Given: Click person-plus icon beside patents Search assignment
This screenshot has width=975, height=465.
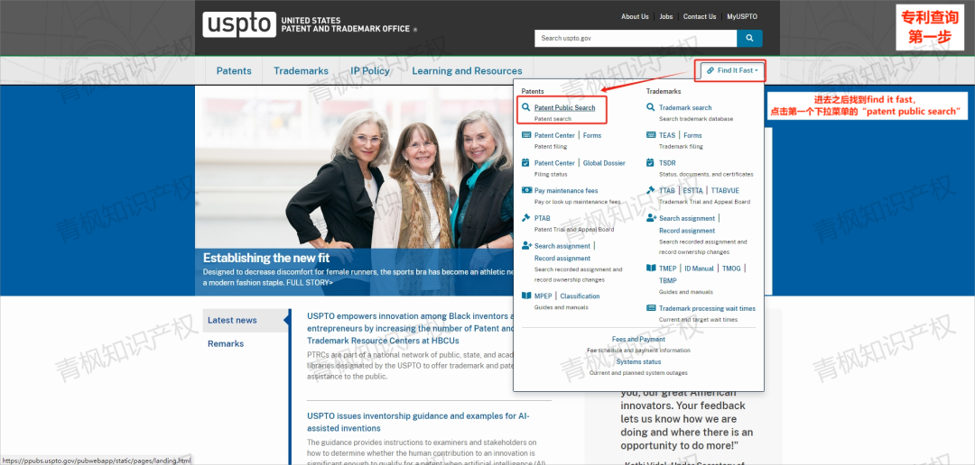Looking at the screenshot, I should pos(526,246).
